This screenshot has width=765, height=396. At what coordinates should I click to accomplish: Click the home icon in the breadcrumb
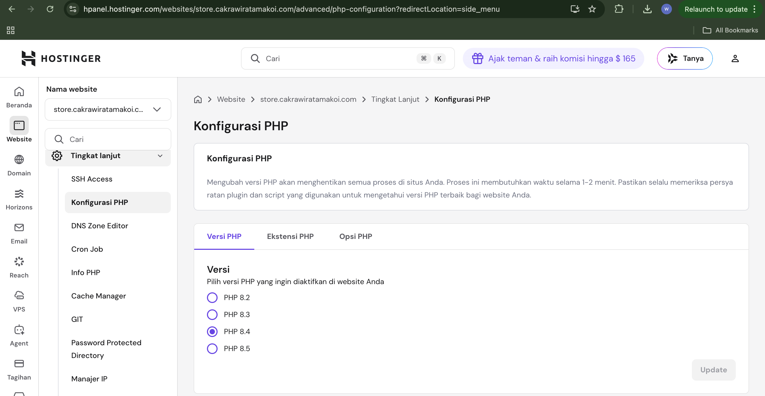[x=198, y=99]
